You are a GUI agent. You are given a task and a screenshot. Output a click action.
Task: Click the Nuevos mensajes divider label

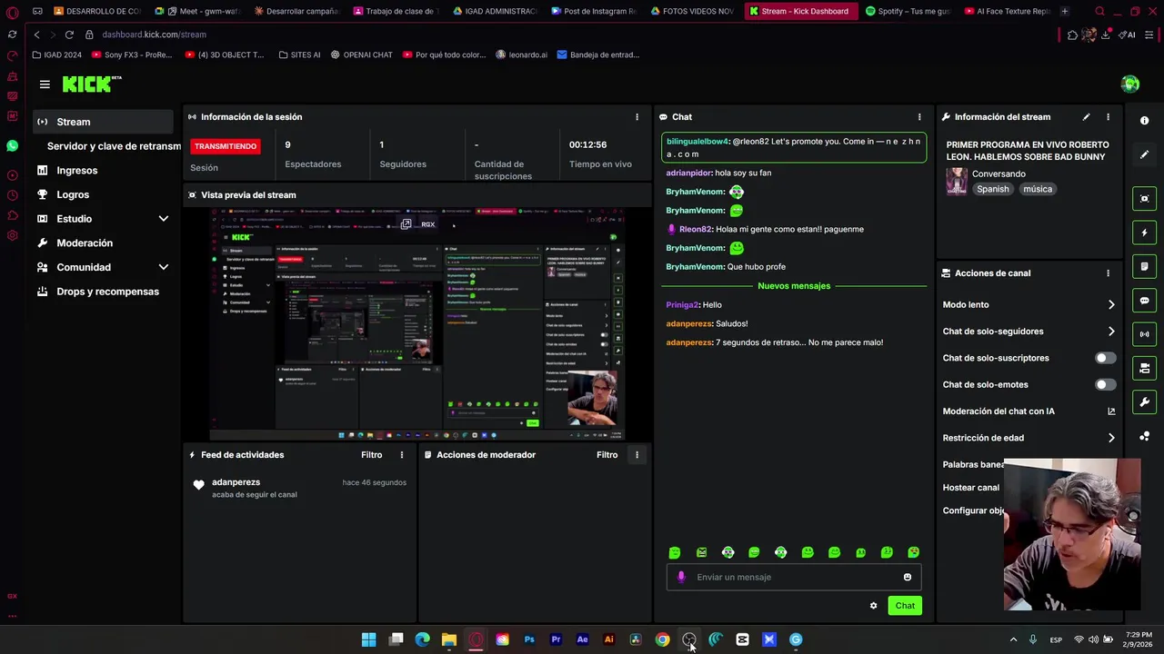coord(794,286)
